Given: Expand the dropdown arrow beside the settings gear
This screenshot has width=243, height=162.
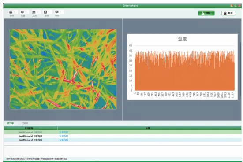Looking at the screenshot, I should tap(26, 12).
